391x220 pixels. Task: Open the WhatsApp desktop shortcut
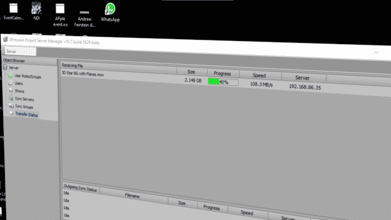pos(110,12)
